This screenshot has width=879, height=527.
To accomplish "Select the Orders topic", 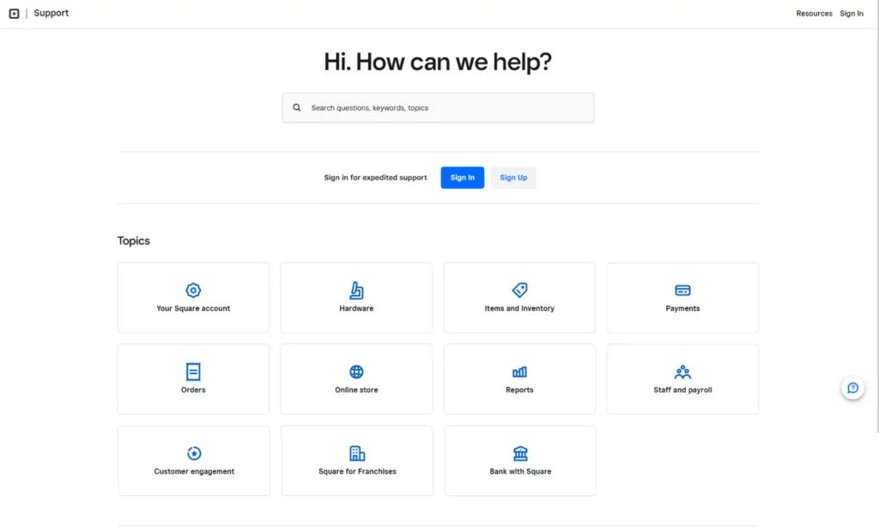I will coord(193,379).
